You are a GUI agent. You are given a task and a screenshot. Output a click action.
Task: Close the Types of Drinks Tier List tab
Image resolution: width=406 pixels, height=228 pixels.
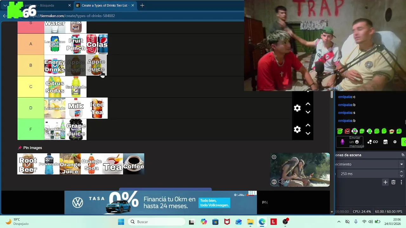(x=133, y=5)
